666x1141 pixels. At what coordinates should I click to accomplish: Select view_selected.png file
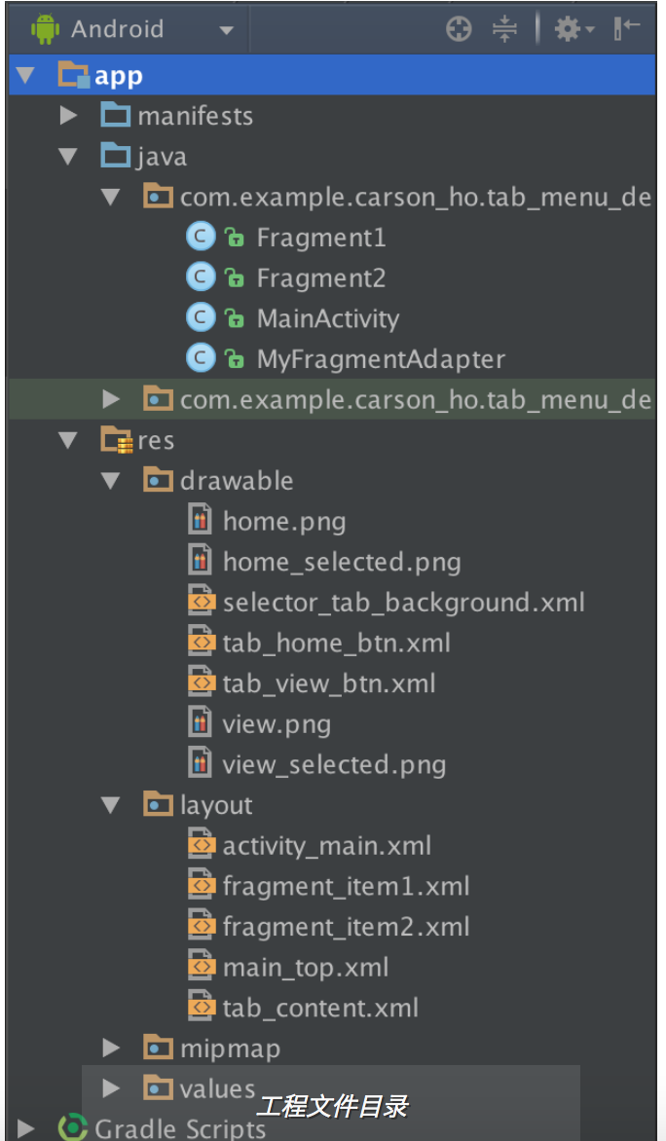coord(334,764)
